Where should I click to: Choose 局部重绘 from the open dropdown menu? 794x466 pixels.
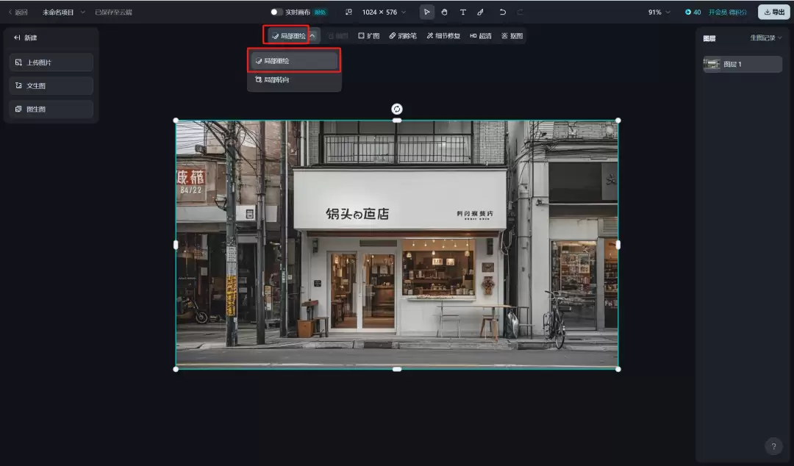click(293, 60)
